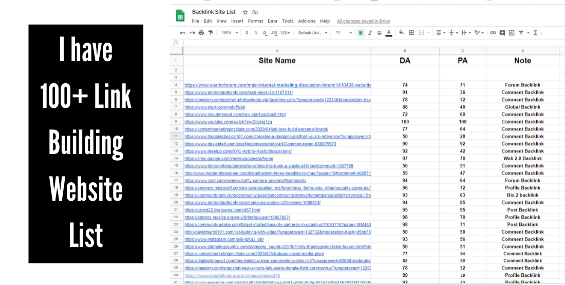Viewport: 565px width, 285px height.
Task: Click the undo arrow icon
Action: coord(183,33)
